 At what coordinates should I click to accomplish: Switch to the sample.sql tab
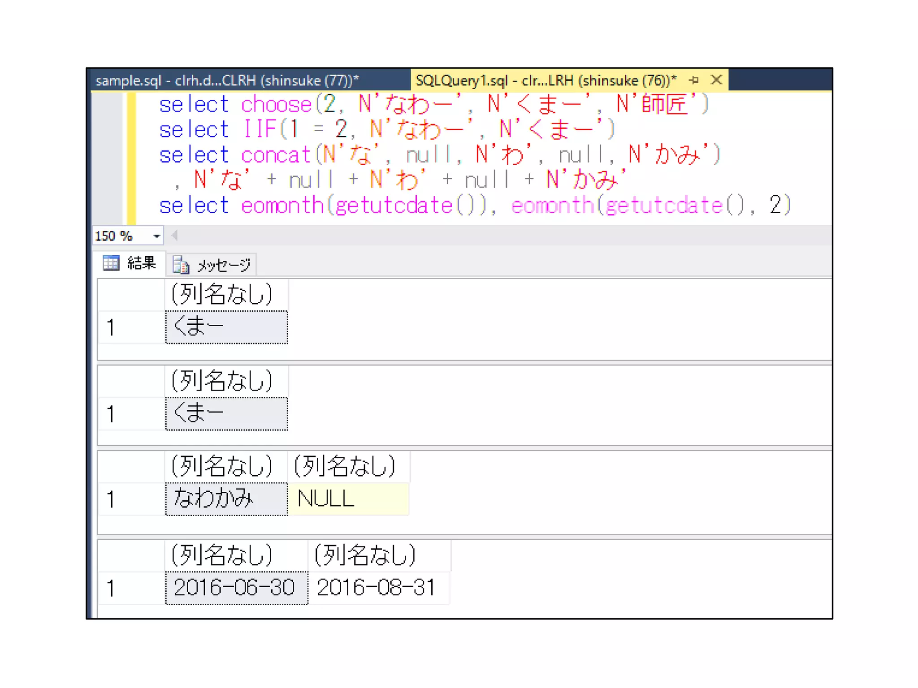click(227, 81)
